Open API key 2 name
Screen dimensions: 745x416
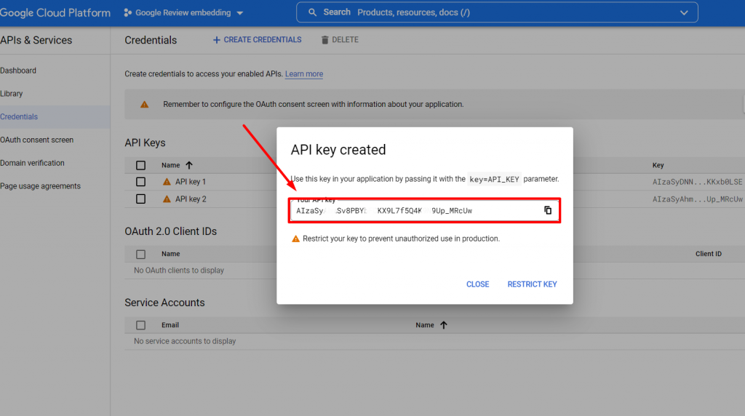click(x=191, y=199)
